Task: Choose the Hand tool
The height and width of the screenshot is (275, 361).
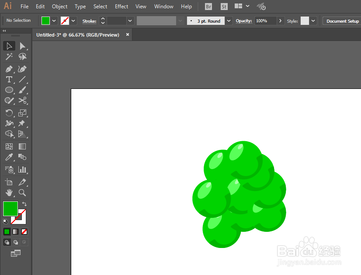Action: [x=9, y=193]
